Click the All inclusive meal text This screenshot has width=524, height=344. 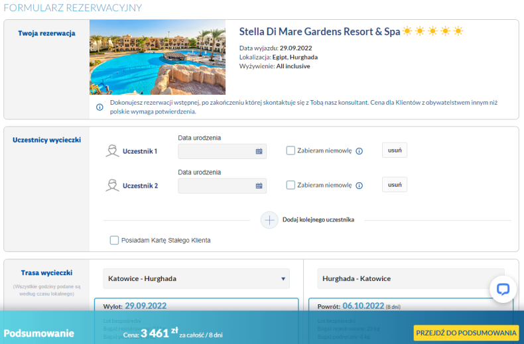tap(293, 66)
